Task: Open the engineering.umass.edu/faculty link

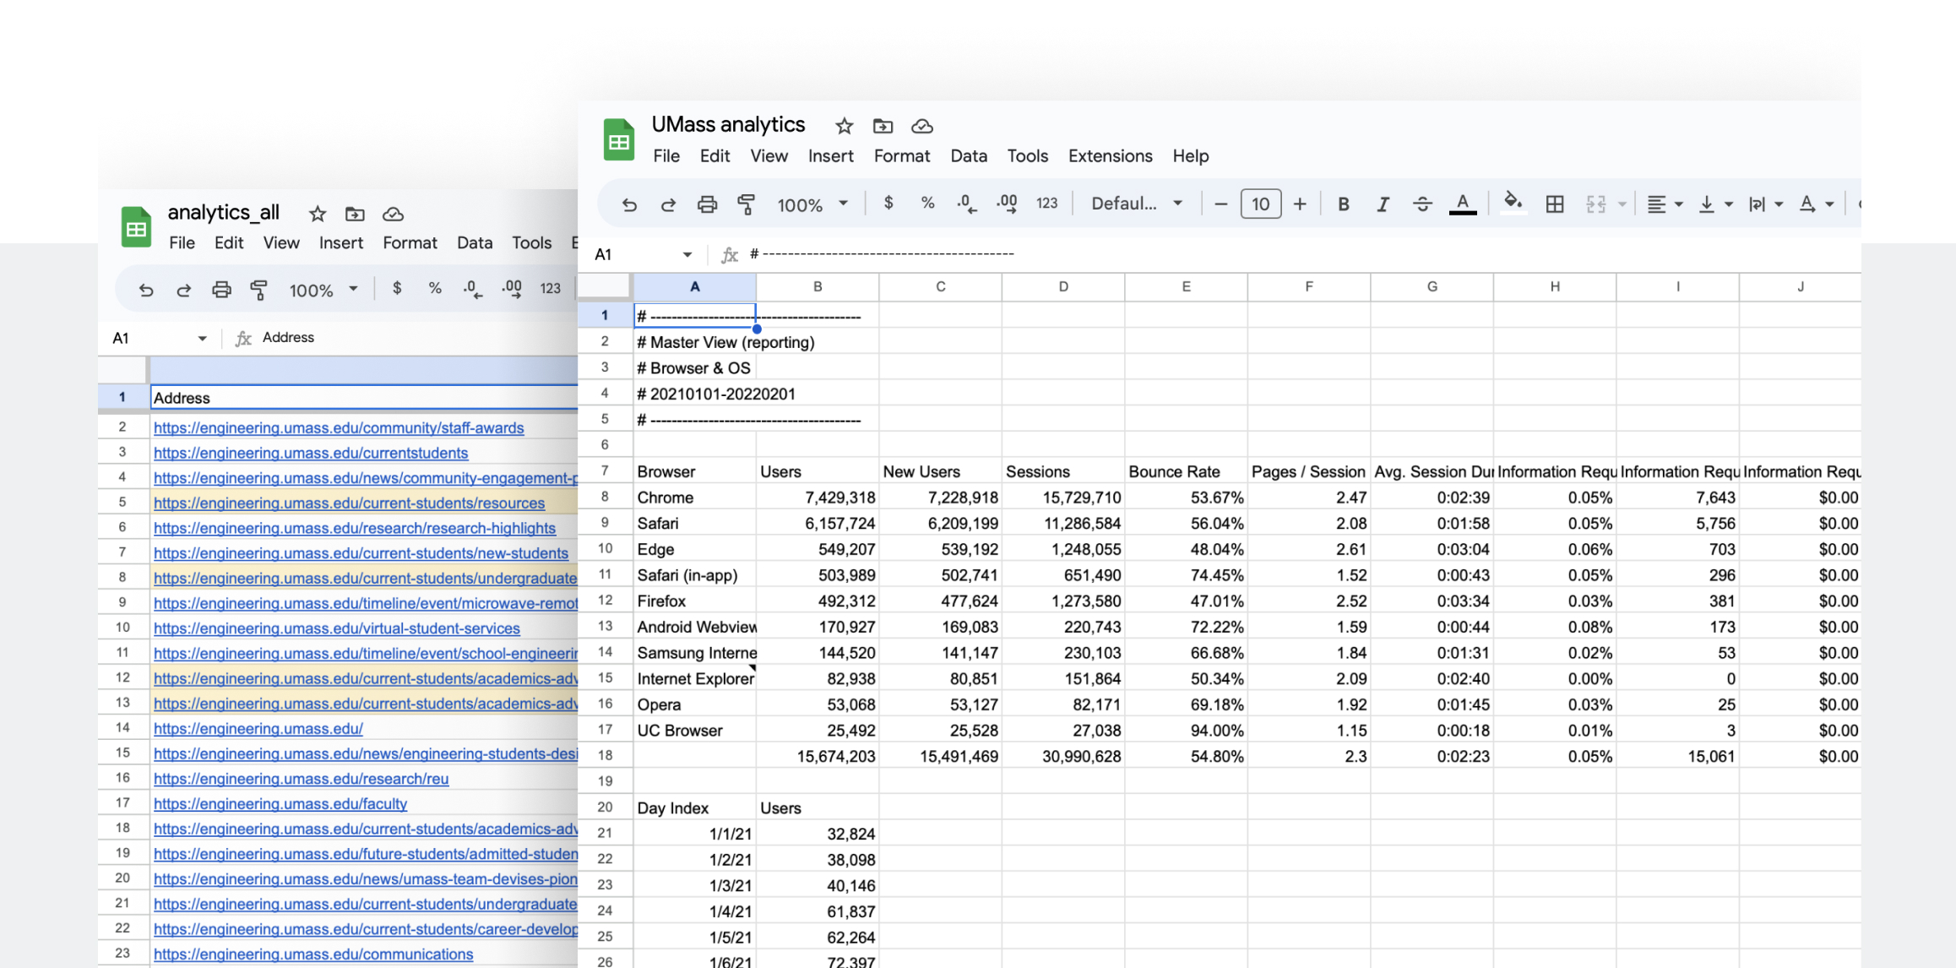Action: pos(280,804)
